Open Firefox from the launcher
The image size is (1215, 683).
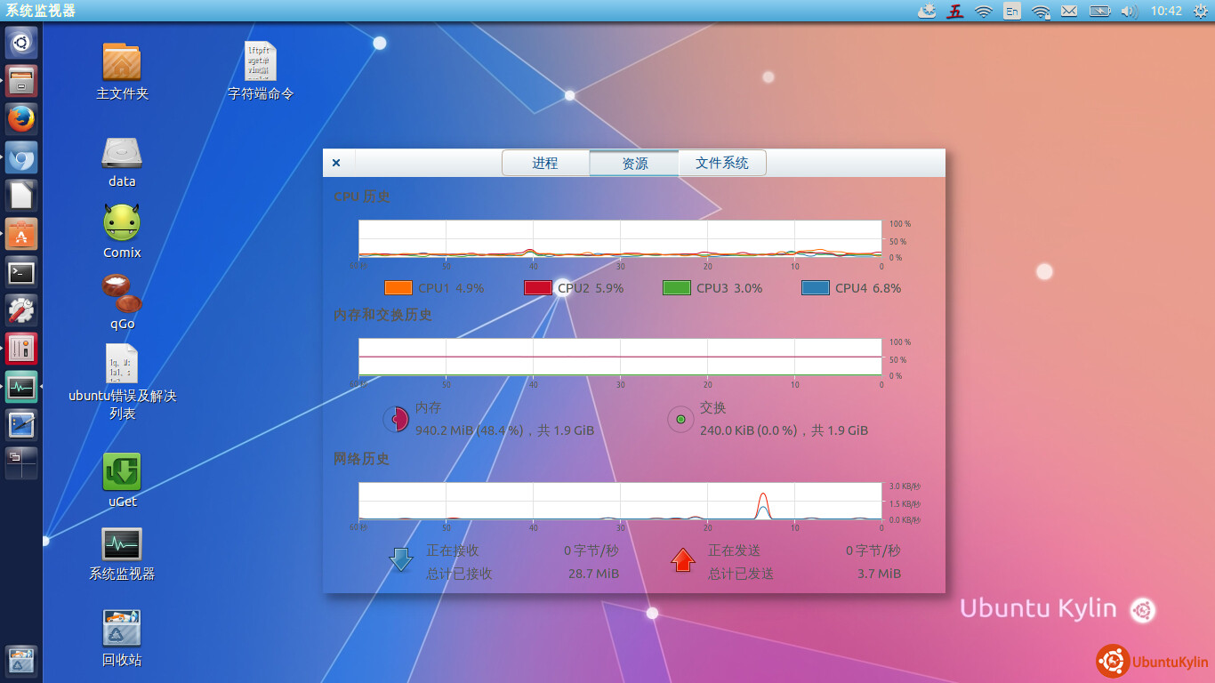pyautogui.click(x=21, y=118)
